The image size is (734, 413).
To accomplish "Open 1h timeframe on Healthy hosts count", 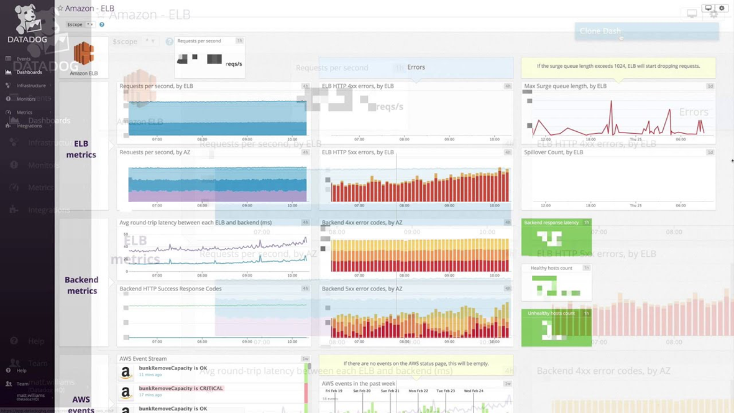I will coord(587,268).
